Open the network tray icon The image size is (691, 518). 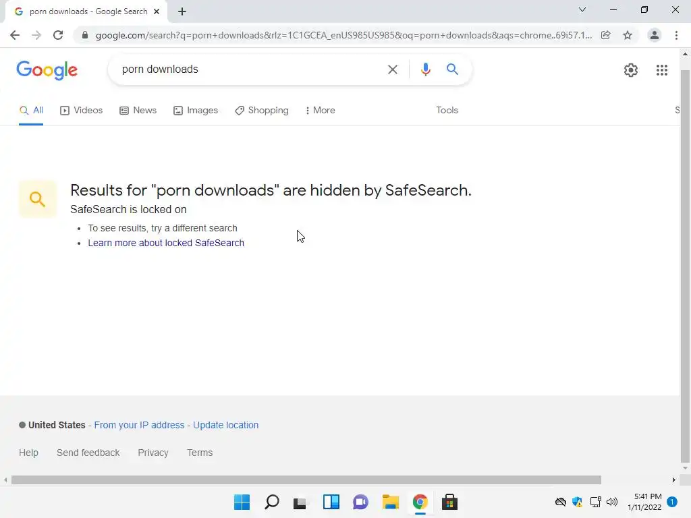coord(595,502)
